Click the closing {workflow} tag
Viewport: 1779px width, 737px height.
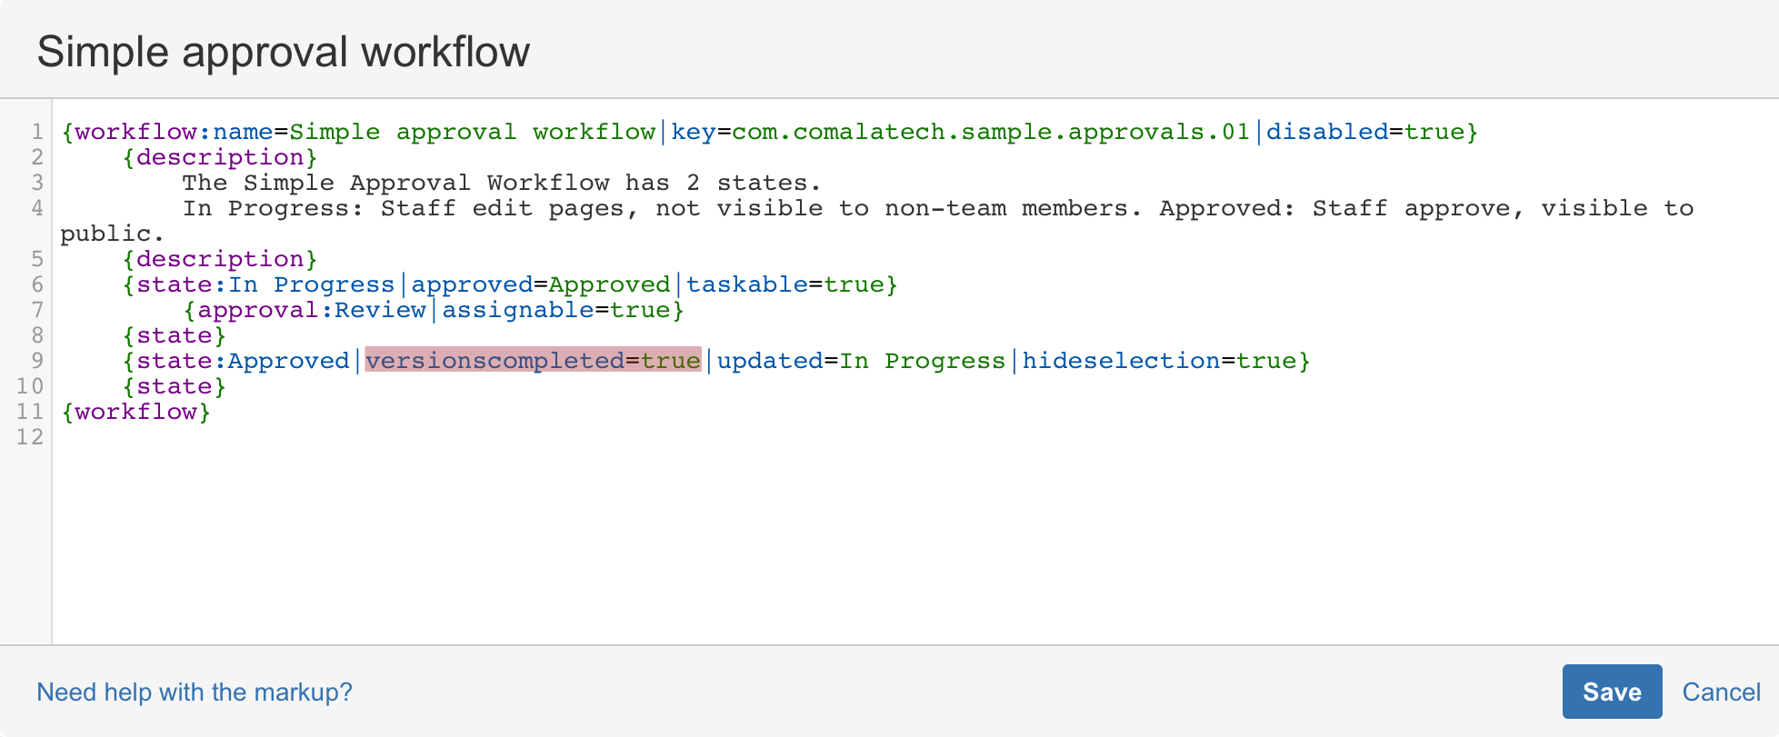(136, 412)
